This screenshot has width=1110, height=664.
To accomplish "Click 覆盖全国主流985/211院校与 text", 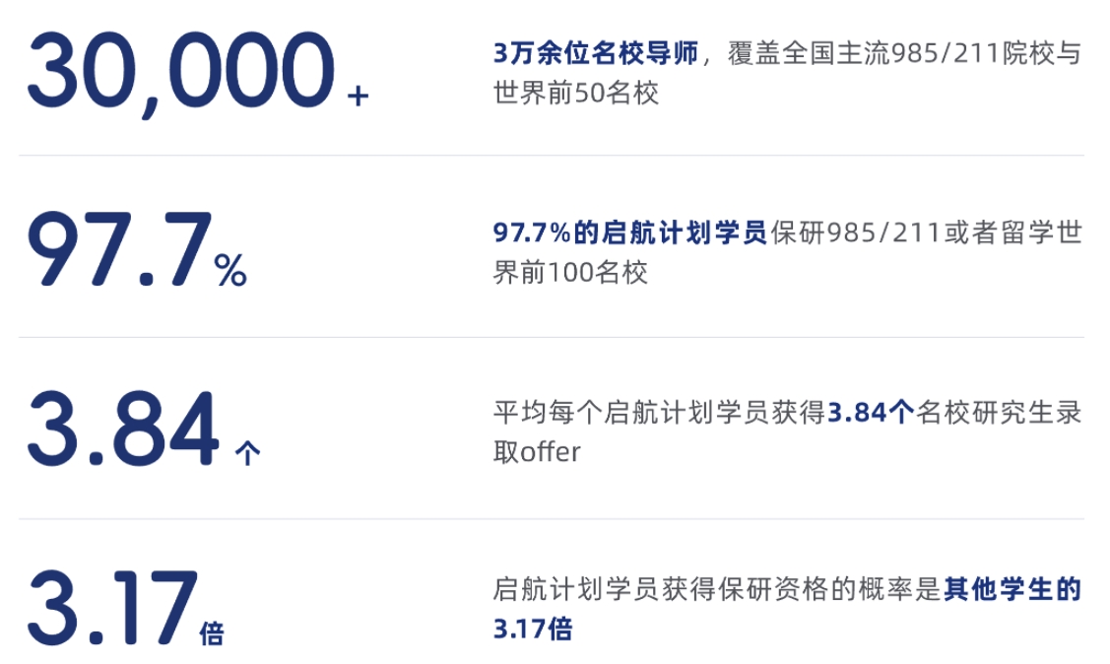I will click(x=905, y=53).
